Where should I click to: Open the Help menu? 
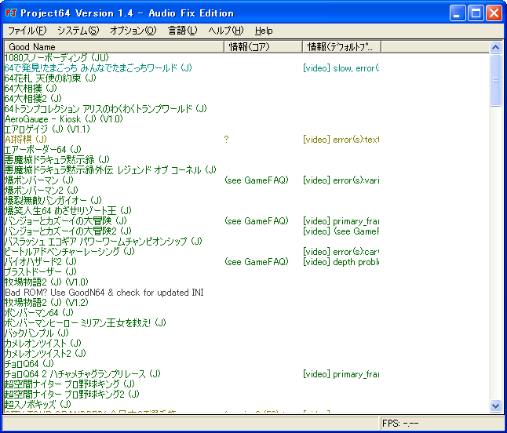pos(264,31)
